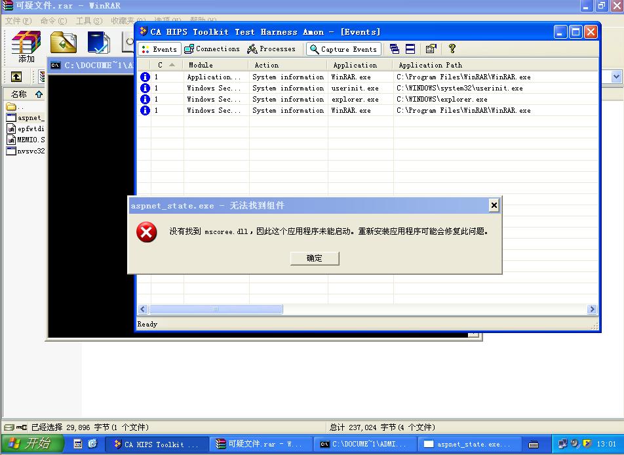Screen dimensions: 624x455
Task: Click the events list horizontal scrollbar thumb
Action: click(x=216, y=309)
